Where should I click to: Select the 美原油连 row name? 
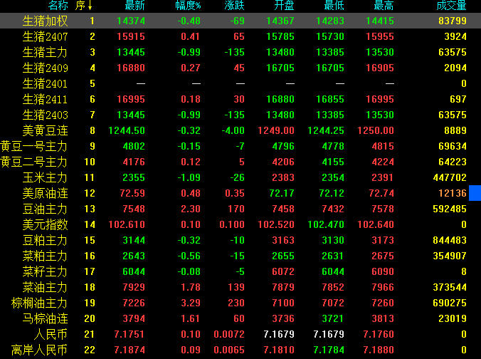(x=45, y=193)
